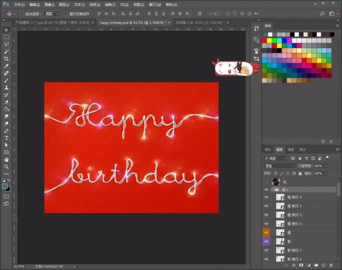Image resolution: width=342 pixels, height=270 pixels.
Task: Select the Path Selection tool
Action: click(x=6, y=145)
